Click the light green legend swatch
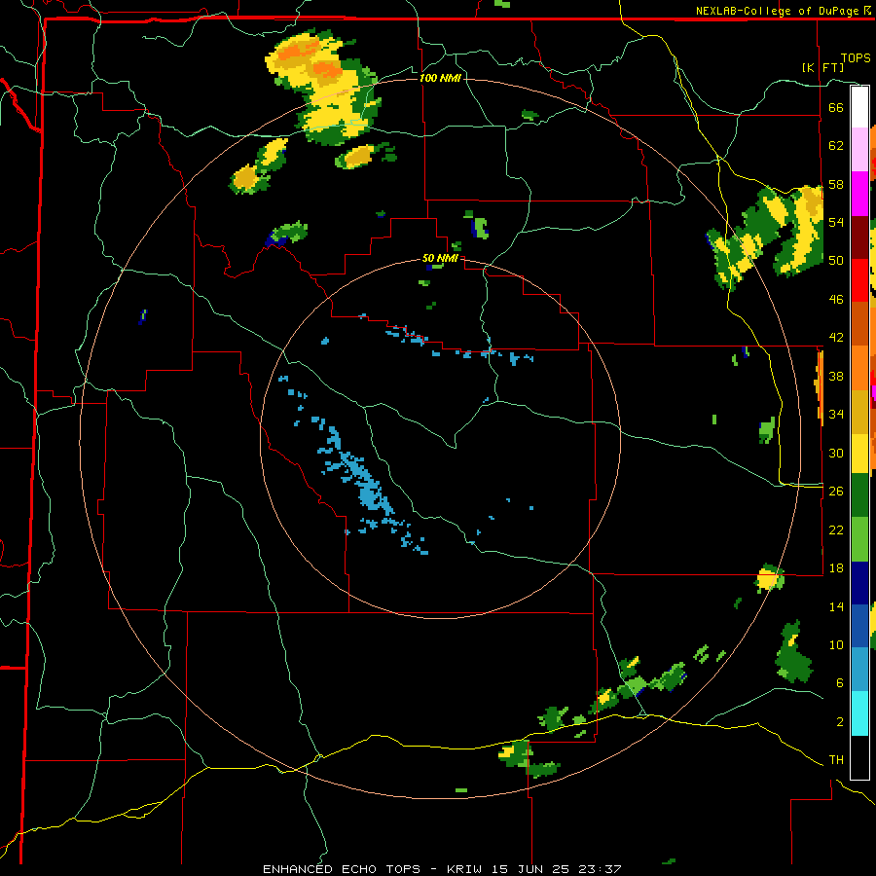The height and width of the screenshot is (876, 876). pyautogui.click(x=859, y=538)
